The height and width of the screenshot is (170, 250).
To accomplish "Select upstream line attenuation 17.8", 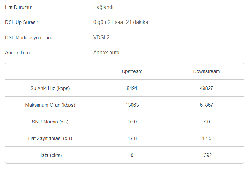I will pyautogui.click(x=132, y=138).
